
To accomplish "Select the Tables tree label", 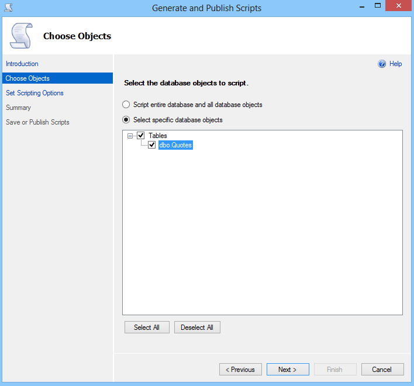I will click(158, 136).
